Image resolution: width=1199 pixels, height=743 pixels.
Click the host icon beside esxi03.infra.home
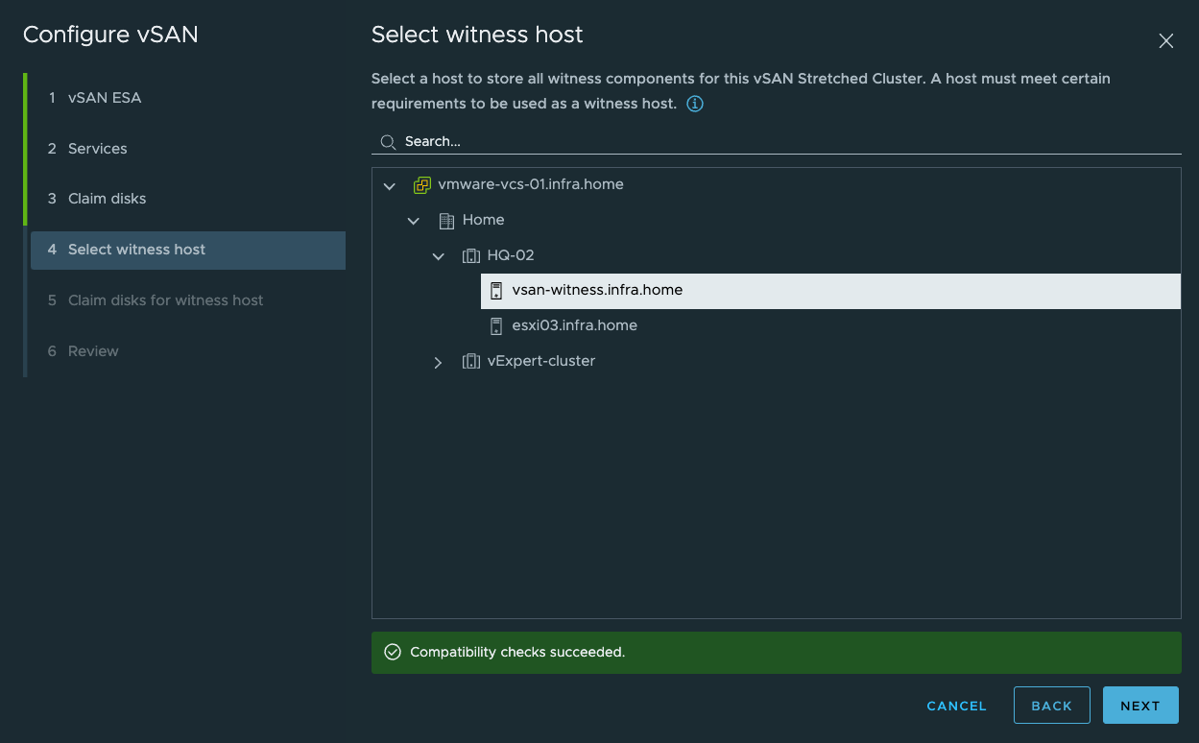pos(496,325)
